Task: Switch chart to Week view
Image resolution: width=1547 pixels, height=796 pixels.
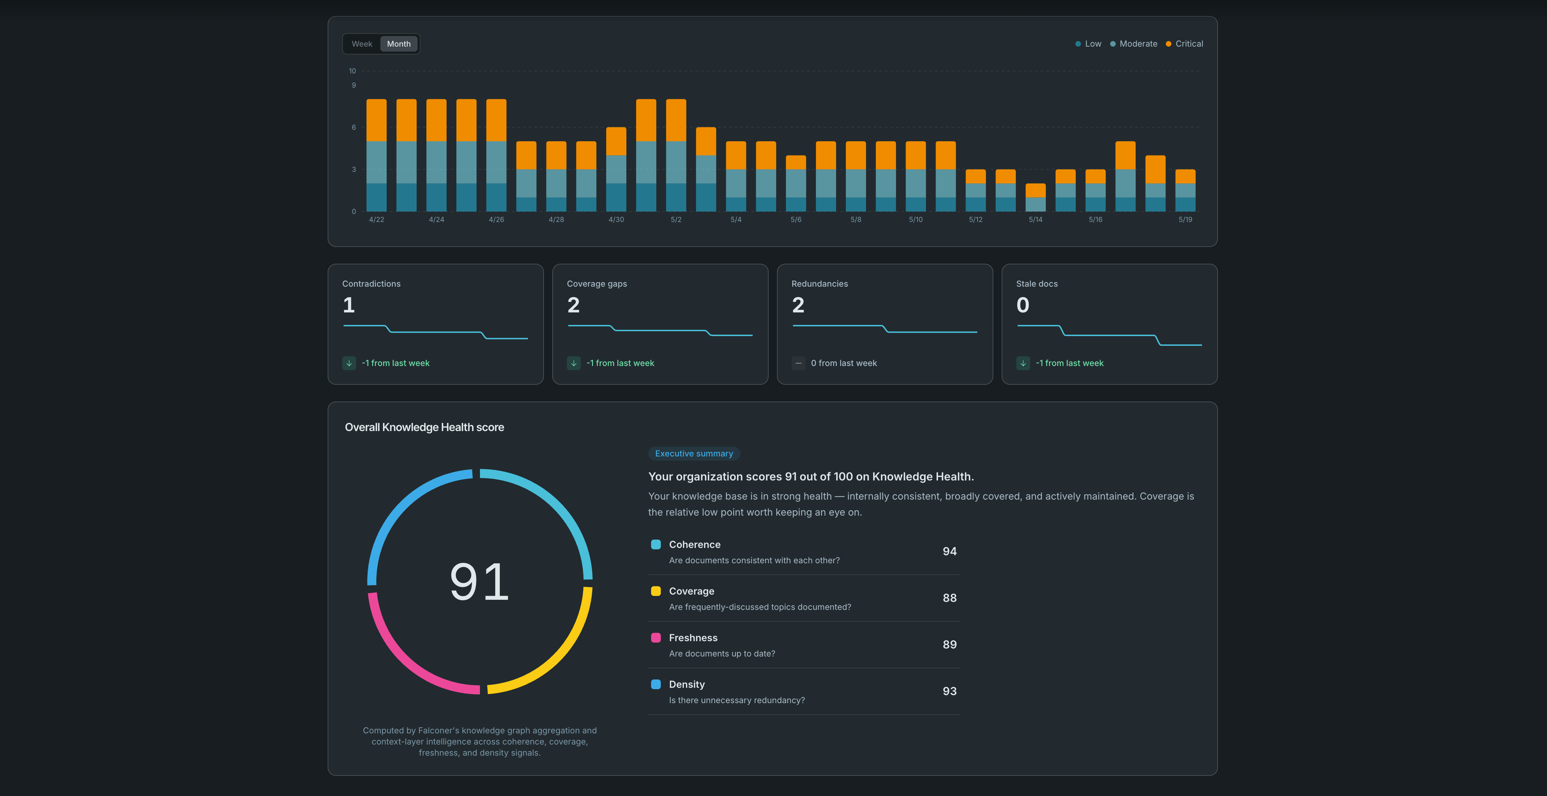Action: [x=361, y=44]
